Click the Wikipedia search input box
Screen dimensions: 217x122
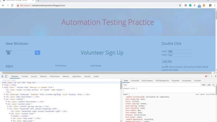coord(23,53)
